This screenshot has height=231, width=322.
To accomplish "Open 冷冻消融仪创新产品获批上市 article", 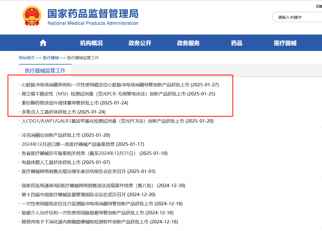I will 66,135.
